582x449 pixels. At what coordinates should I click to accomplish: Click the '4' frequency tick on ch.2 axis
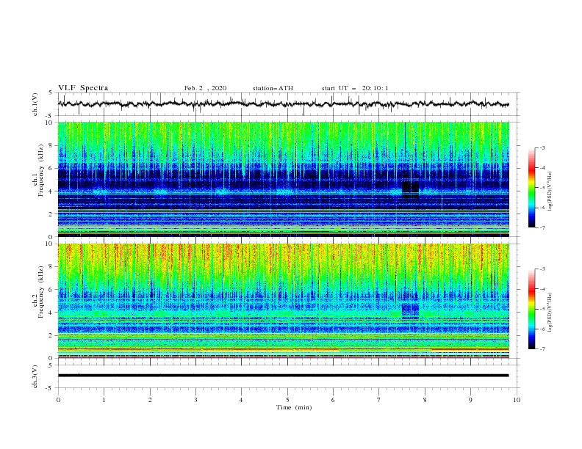(x=52, y=313)
